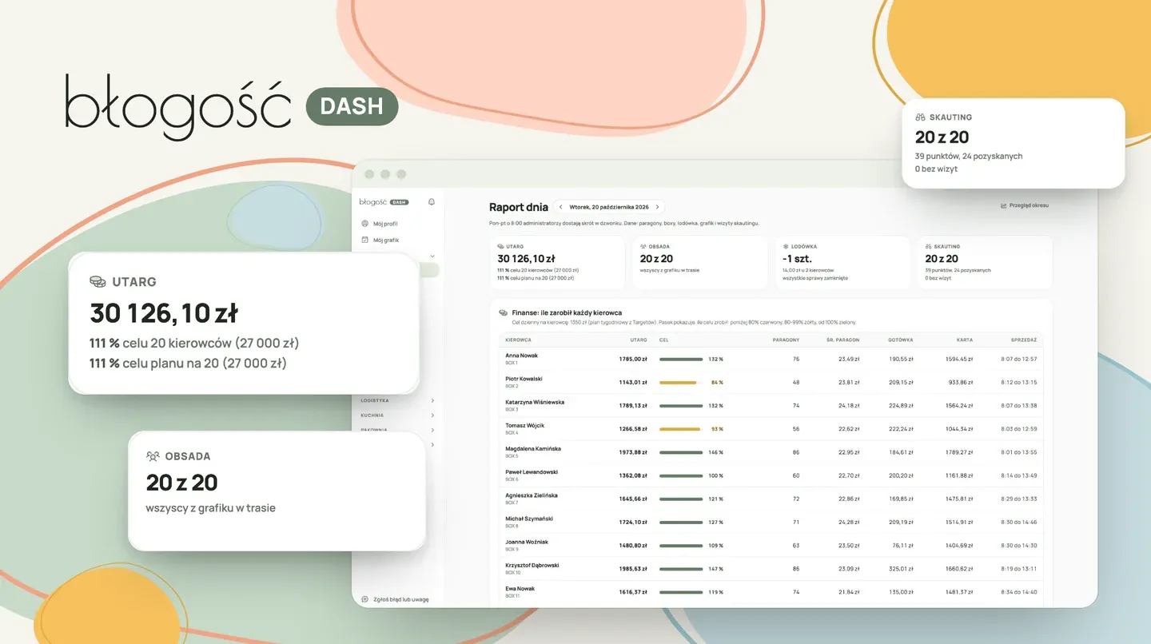Open Mój profil in the sidebar
This screenshot has width=1151, height=644.
click(x=380, y=224)
